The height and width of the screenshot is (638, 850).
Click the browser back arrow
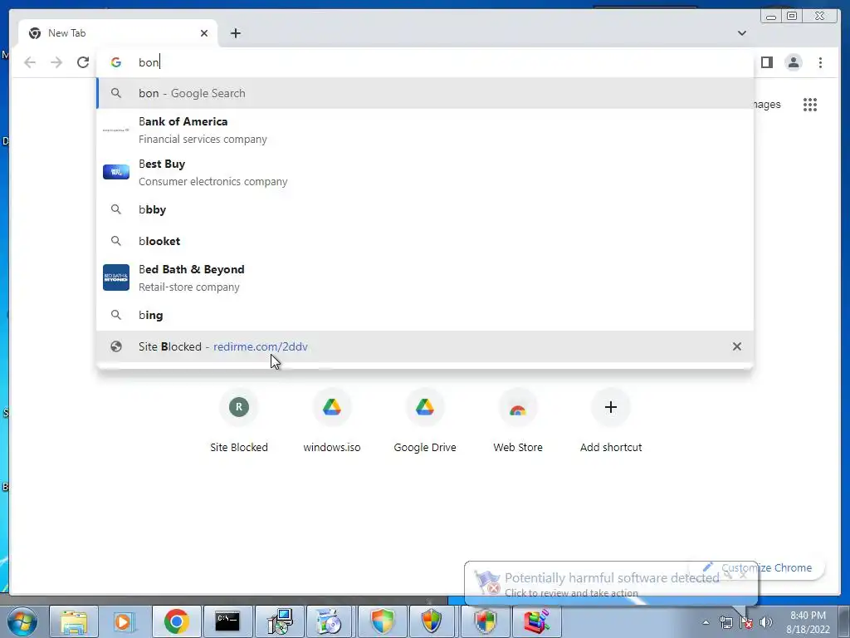[30, 62]
